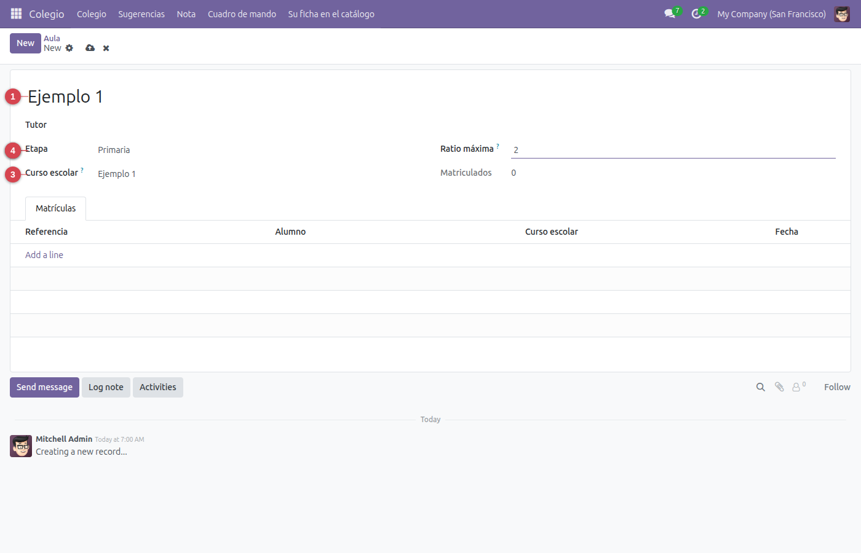The width and height of the screenshot is (861, 553).
Task: Show followers list icon
Action: point(798,386)
